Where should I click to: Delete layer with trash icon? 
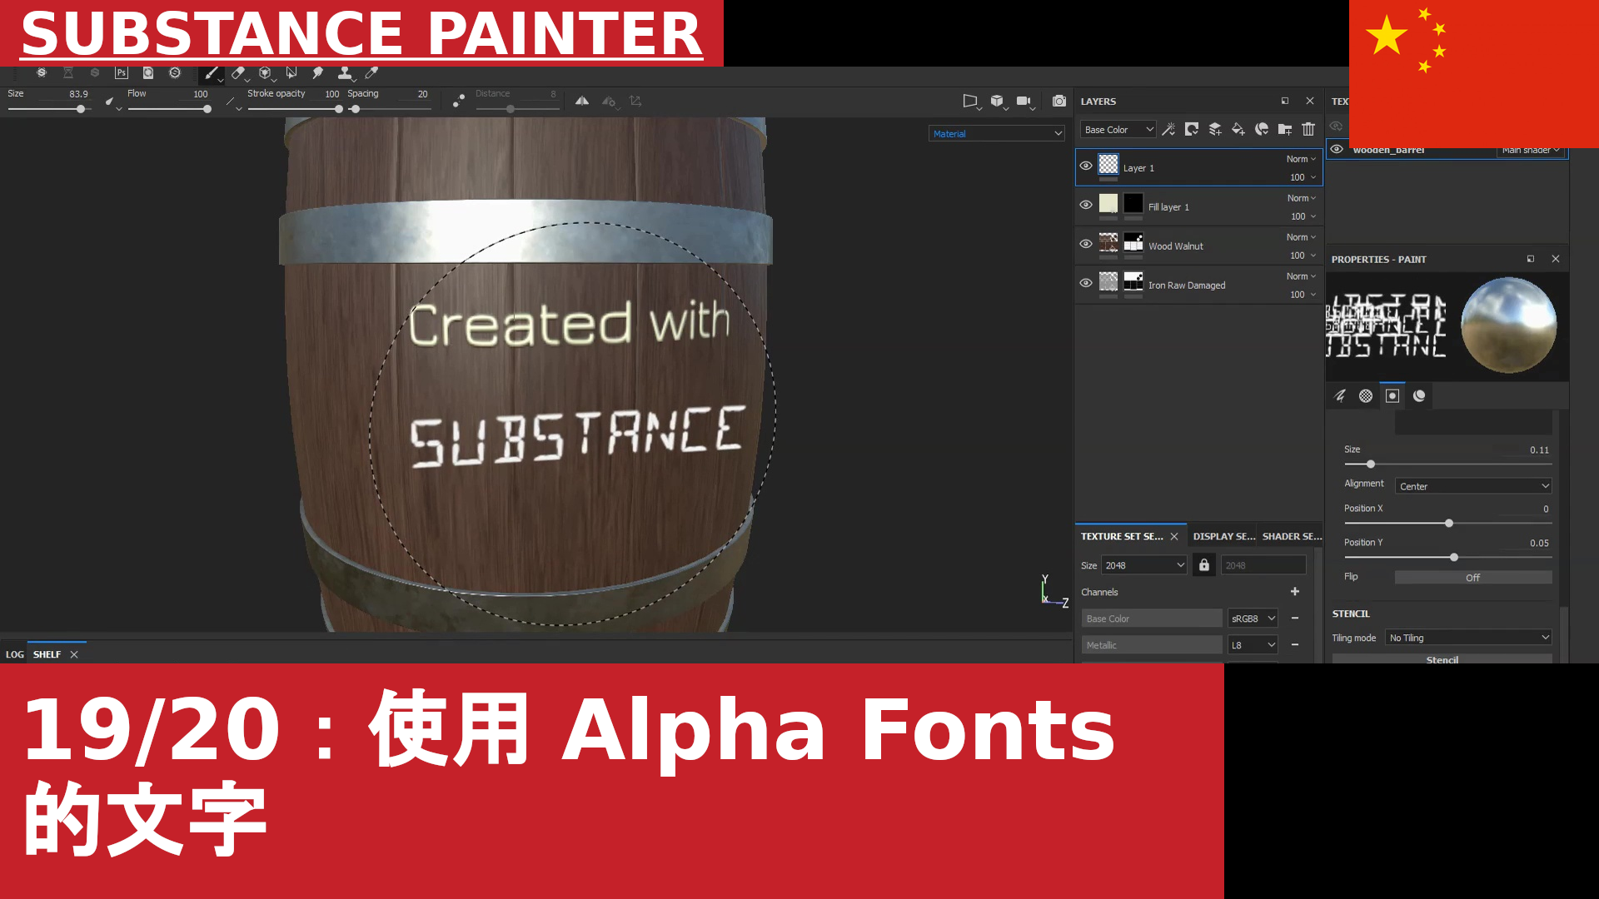pyautogui.click(x=1308, y=129)
